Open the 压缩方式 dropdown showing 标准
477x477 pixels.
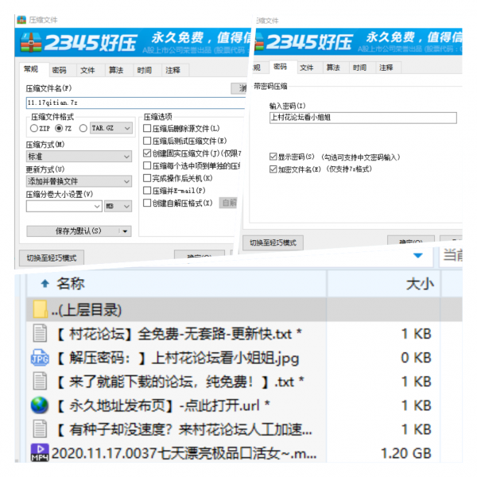(x=79, y=157)
